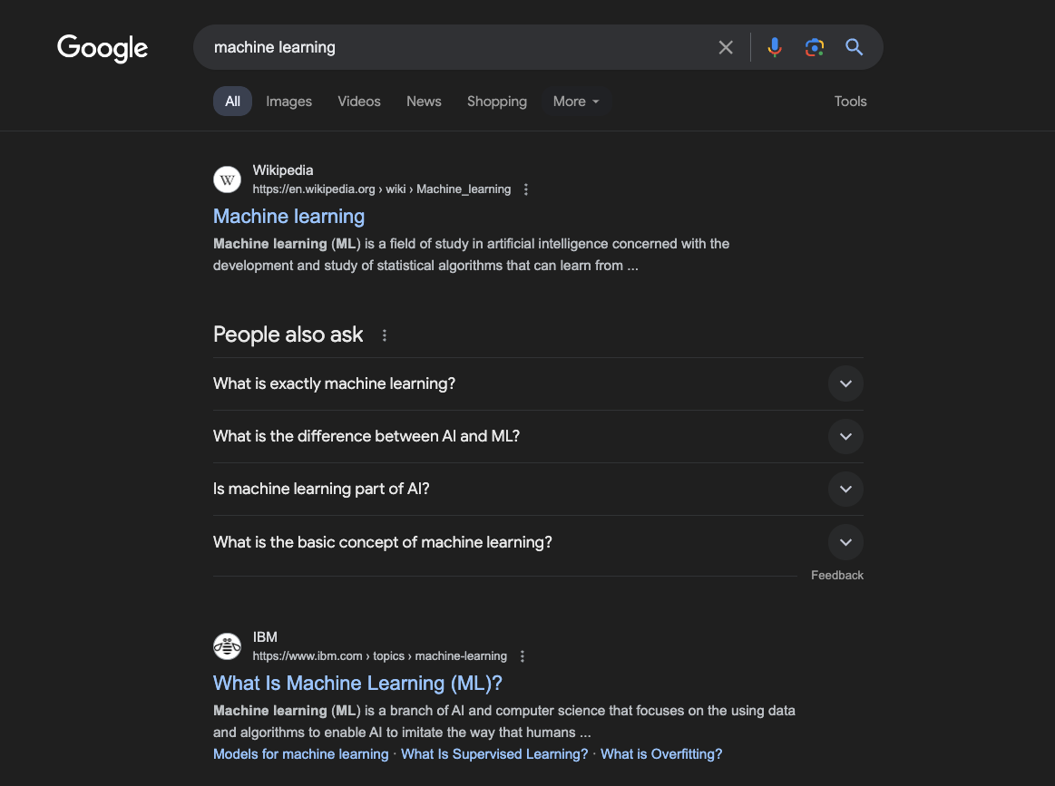Open the More dropdown in search filters
The image size is (1055, 786).
(x=576, y=102)
